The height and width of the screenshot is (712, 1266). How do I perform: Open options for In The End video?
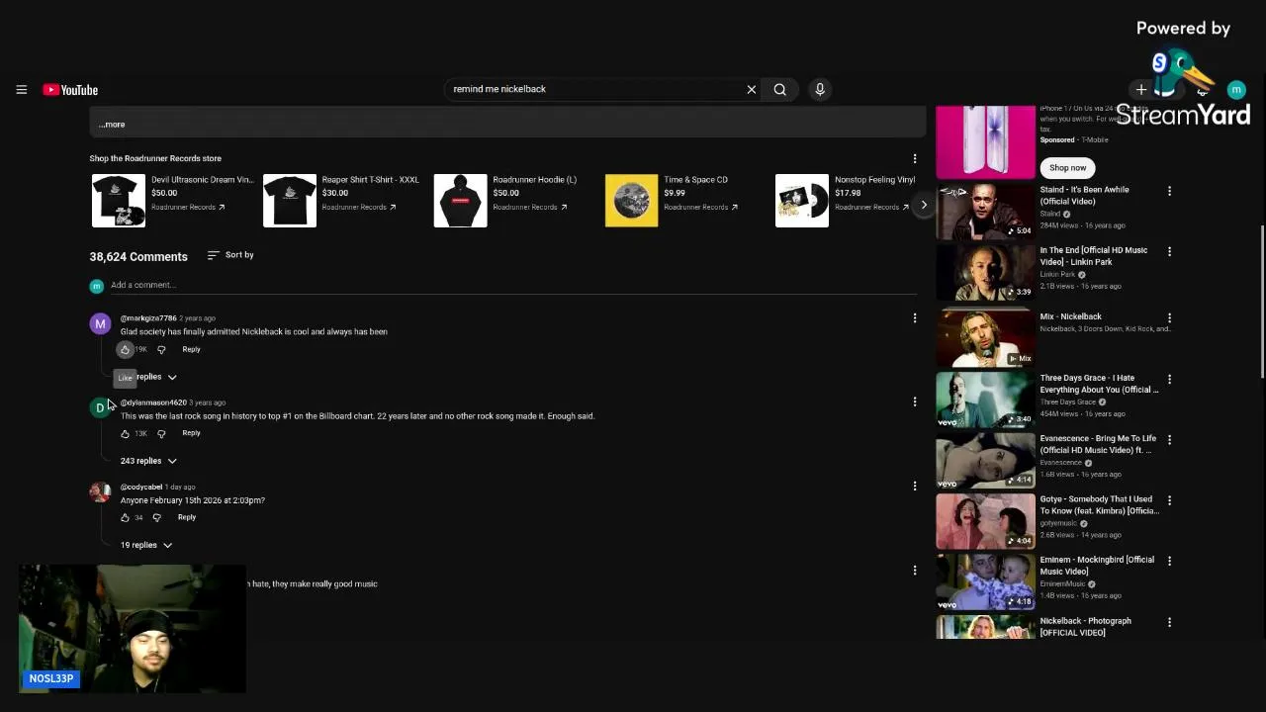click(x=1169, y=251)
